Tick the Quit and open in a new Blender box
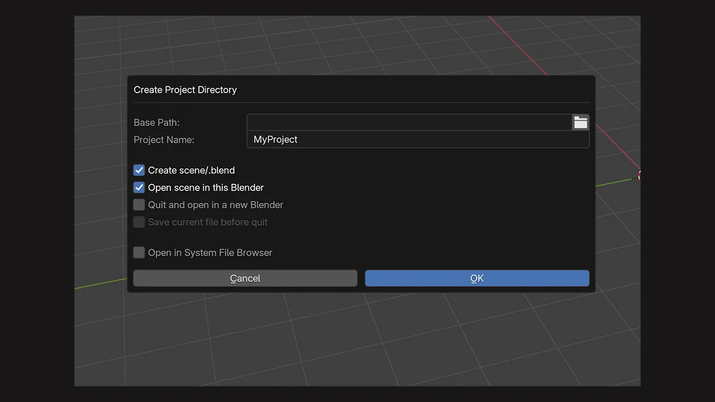The height and width of the screenshot is (402, 715). [x=139, y=205]
